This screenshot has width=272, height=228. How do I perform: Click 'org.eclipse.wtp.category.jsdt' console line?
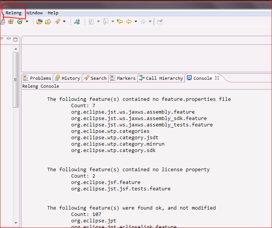pos(115,138)
